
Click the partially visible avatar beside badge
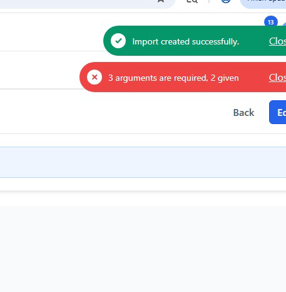(284, 24)
